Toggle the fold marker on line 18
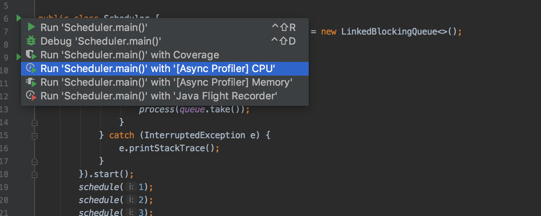 point(35,175)
